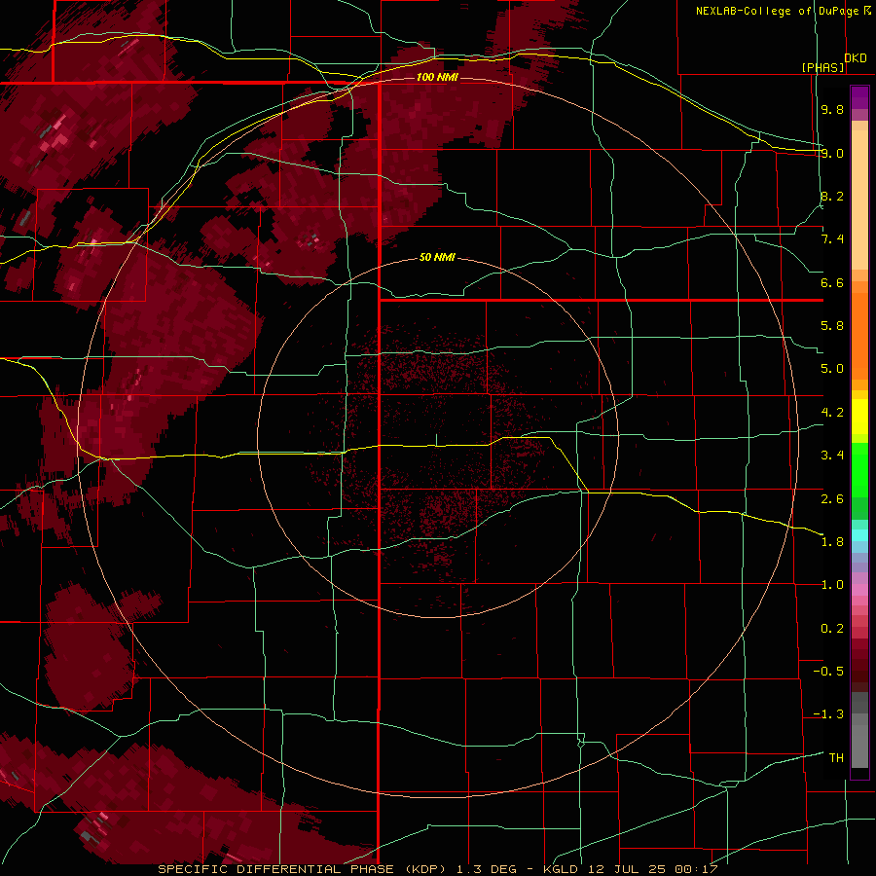Click the 1.8 color scale value
Screen dimensions: 876x876
pos(832,542)
